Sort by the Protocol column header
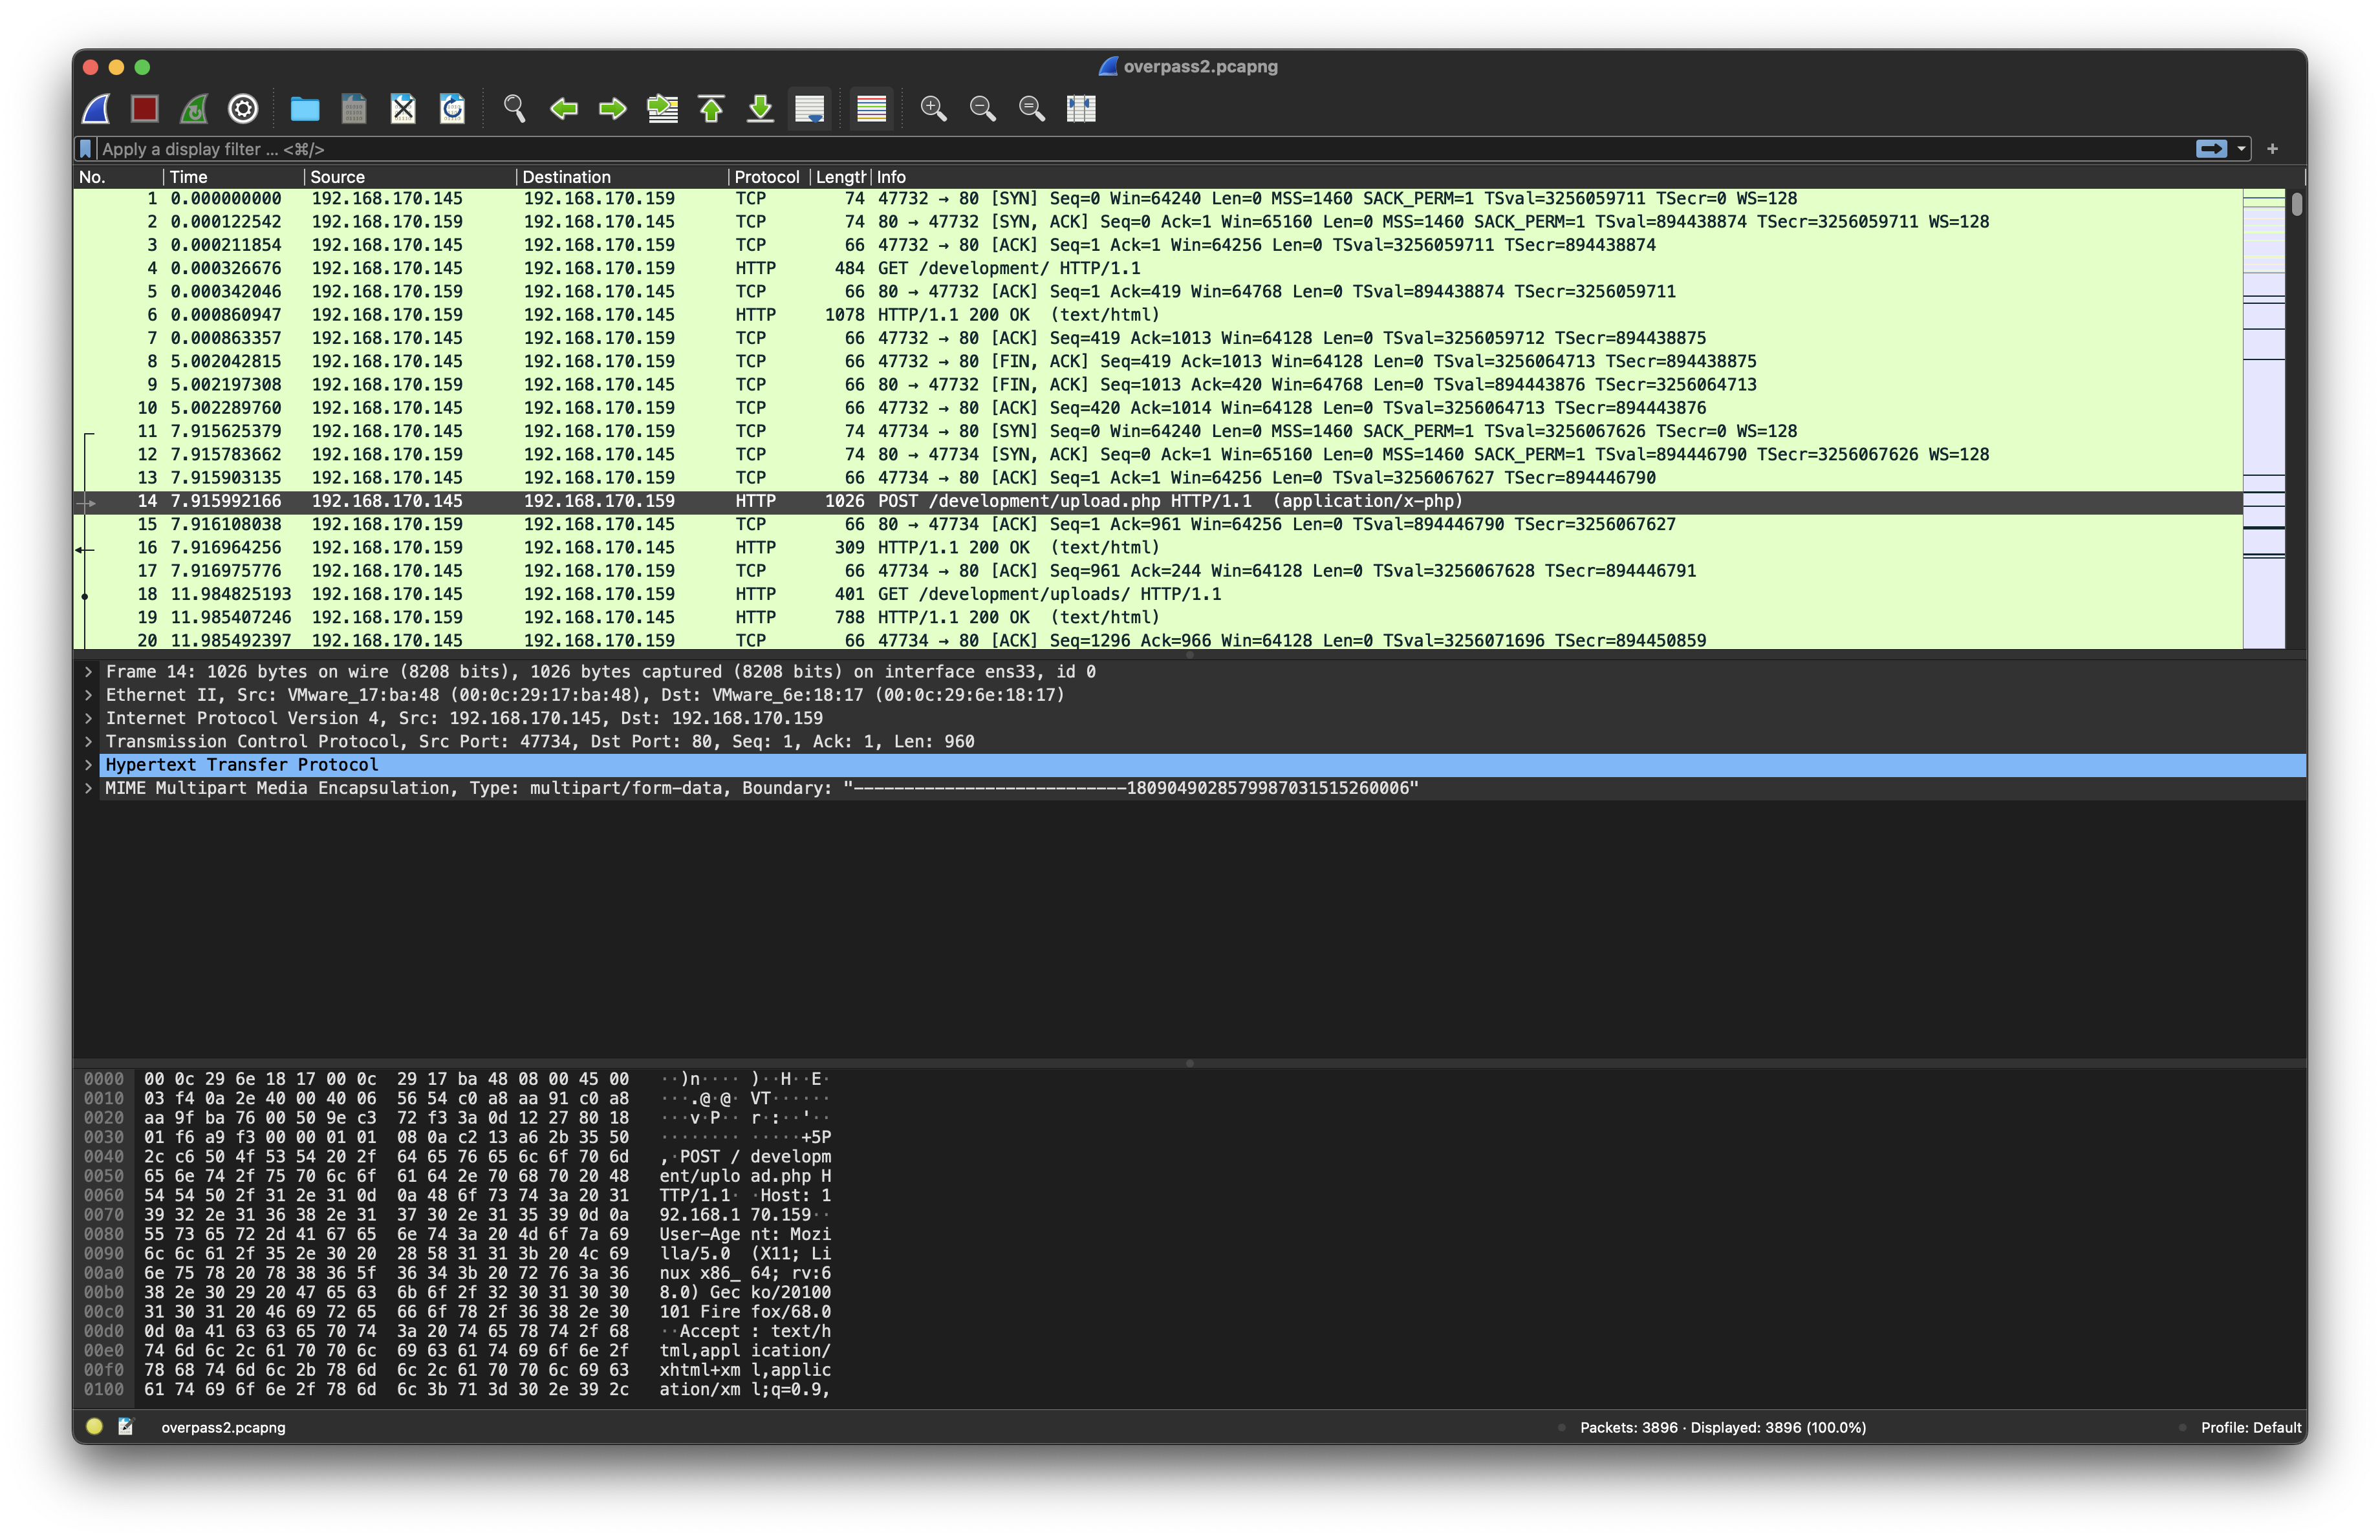Image resolution: width=2380 pixels, height=1540 pixels. 766,177
